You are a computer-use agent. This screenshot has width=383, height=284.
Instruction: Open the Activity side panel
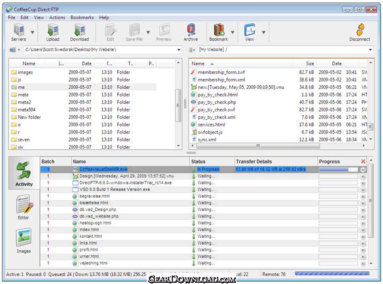[24, 173]
